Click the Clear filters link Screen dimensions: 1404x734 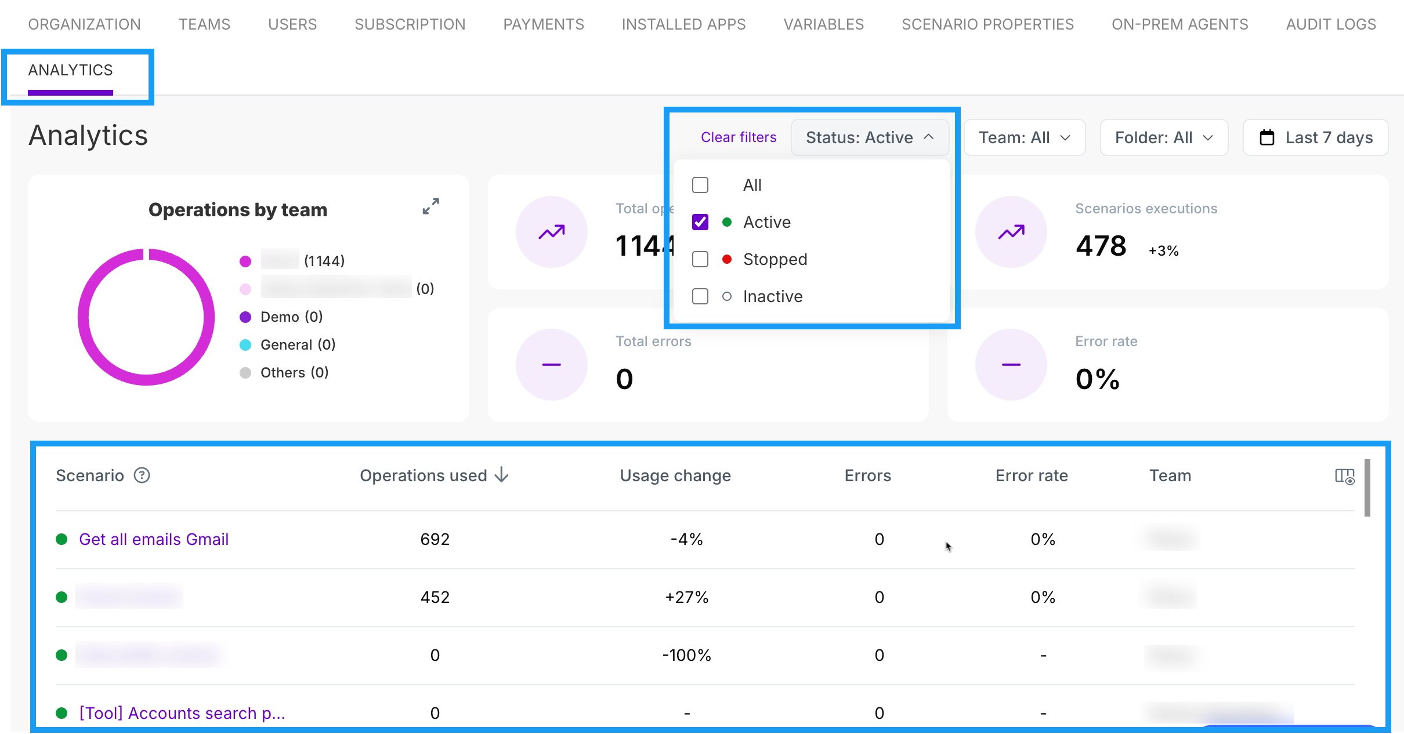point(738,137)
